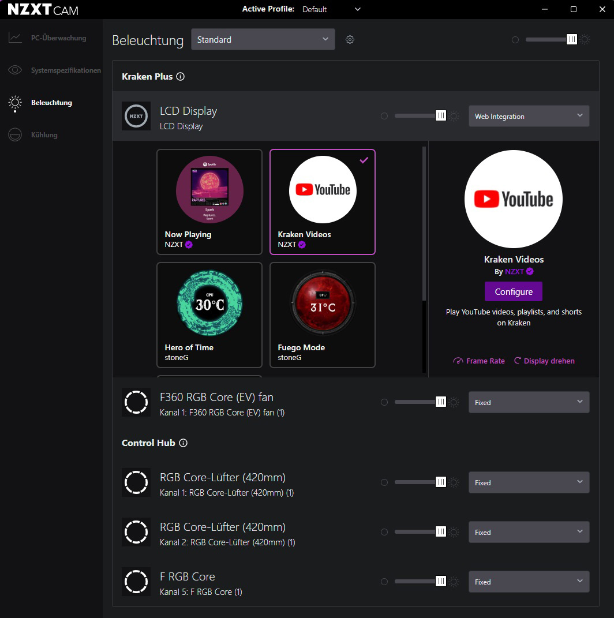614x618 pixels.
Task: Go to PC-Überwachung section
Action: pos(59,38)
